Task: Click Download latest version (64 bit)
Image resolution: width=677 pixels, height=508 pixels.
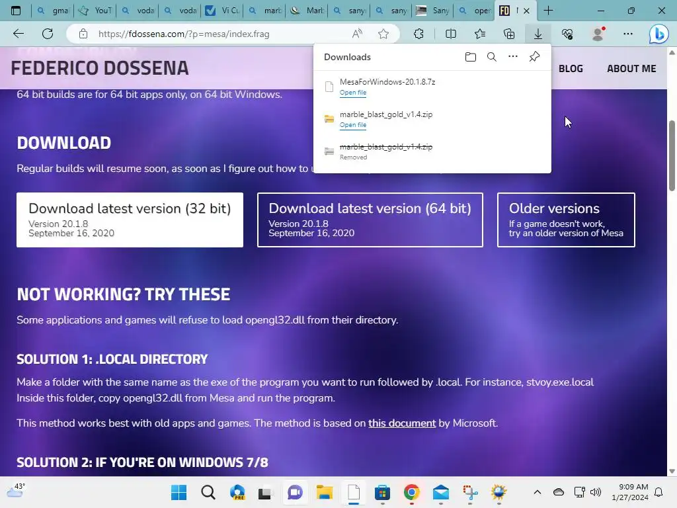Action: click(370, 220)
